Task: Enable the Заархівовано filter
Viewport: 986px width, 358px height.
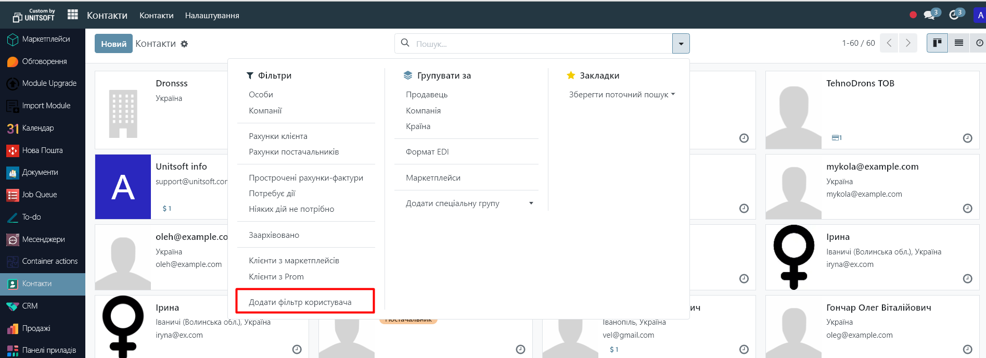Action: [274, 235]
